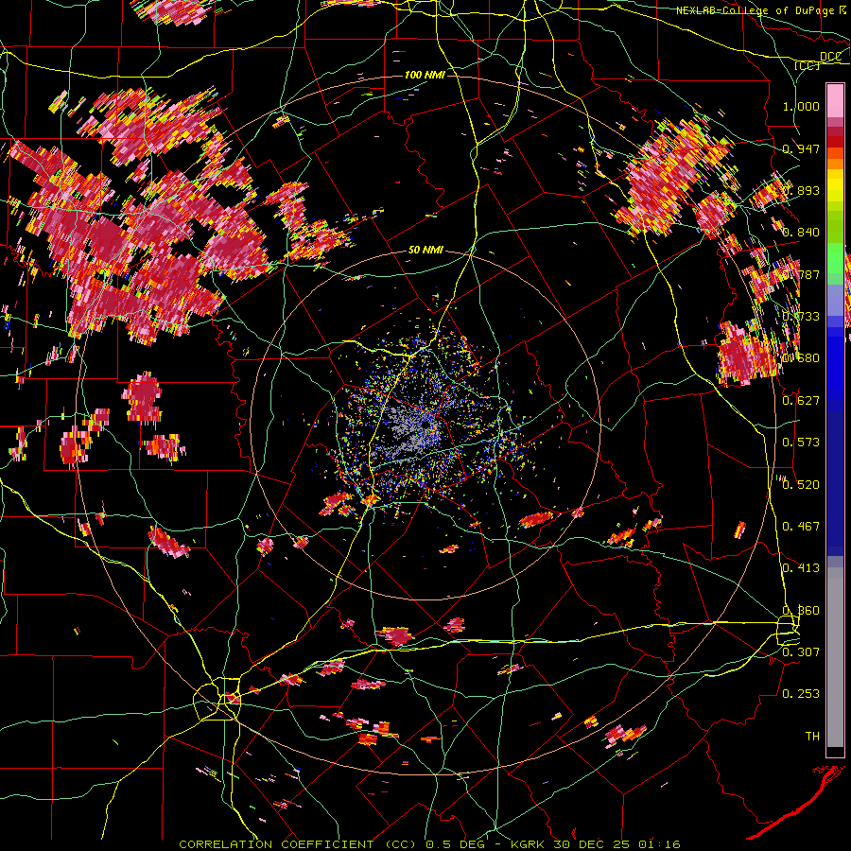Click the KGRK radar site identifier
Image resolution: width=851 pixels, height=851 pixels.
pos(530,844)
